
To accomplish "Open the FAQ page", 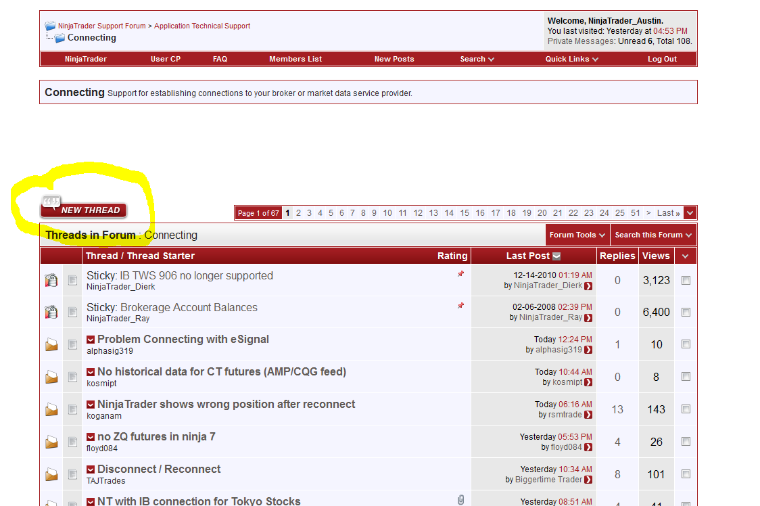I will coord(220,59).
